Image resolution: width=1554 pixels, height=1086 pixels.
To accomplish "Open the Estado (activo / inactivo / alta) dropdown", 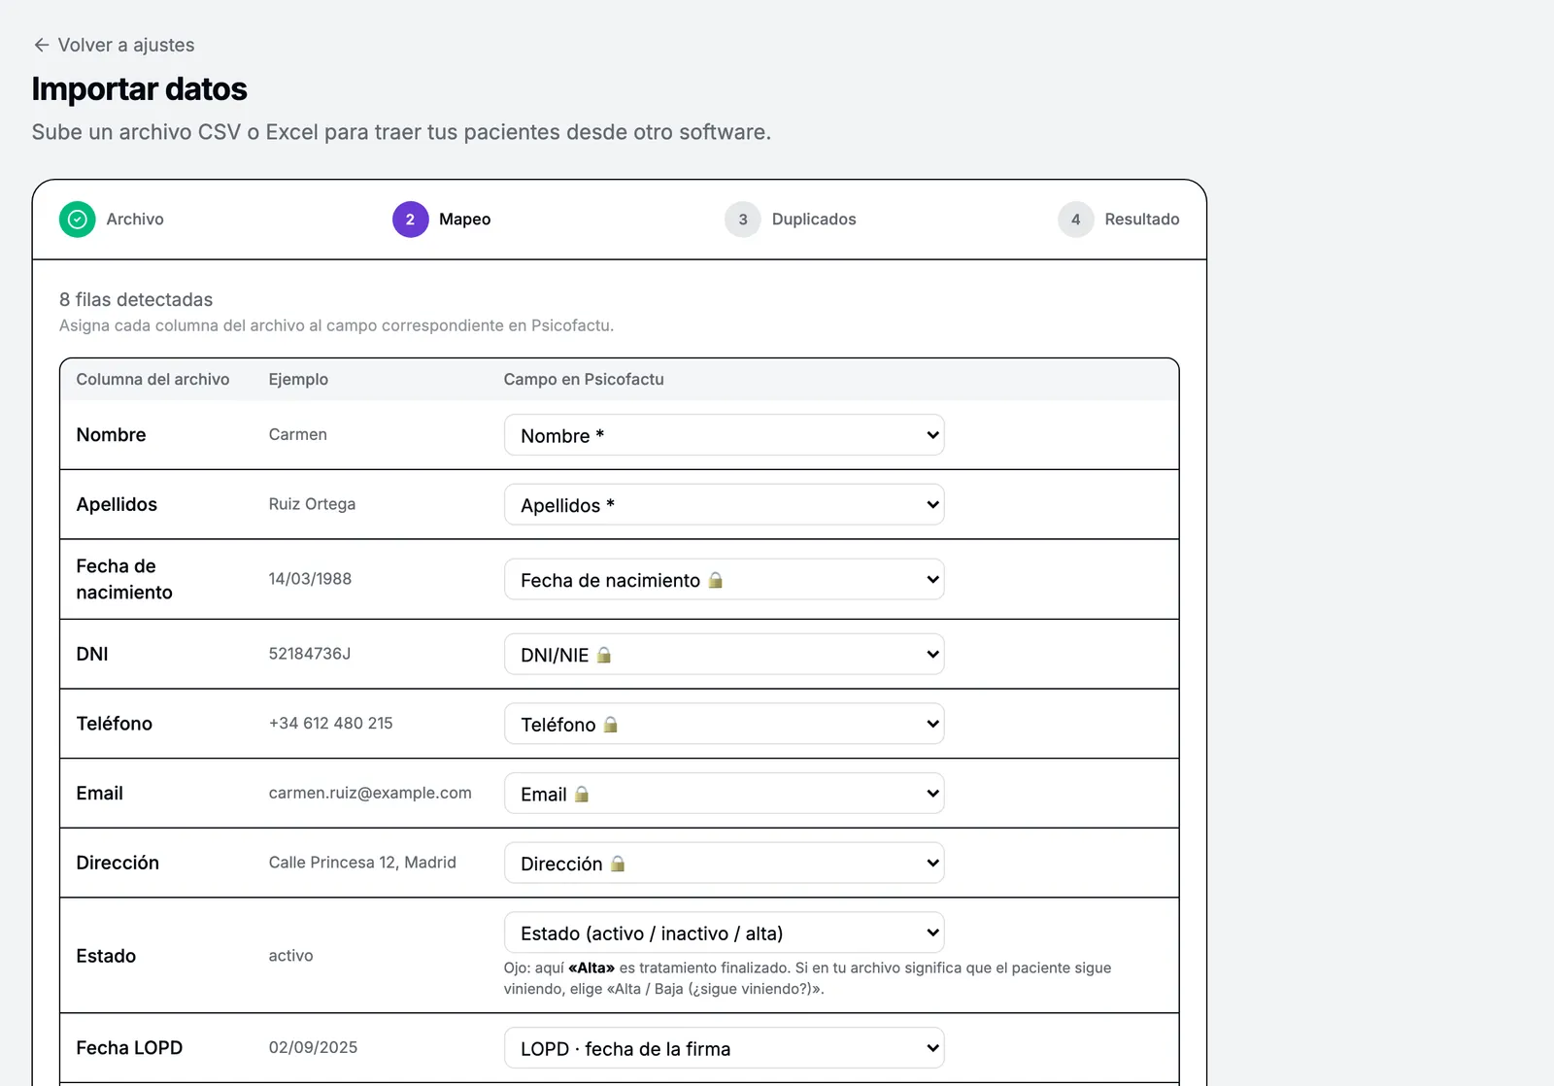I will [724, 933].
